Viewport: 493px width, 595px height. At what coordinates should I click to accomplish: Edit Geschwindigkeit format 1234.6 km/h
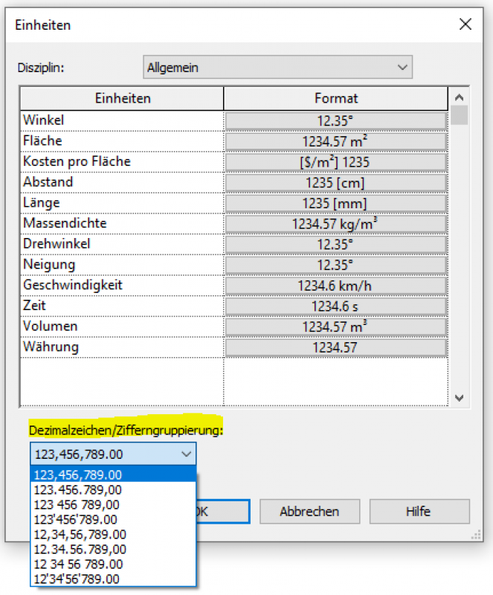(x=335, y=286)
